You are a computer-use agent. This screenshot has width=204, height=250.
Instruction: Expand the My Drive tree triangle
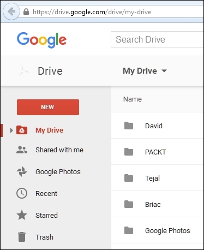coord(11,130)
